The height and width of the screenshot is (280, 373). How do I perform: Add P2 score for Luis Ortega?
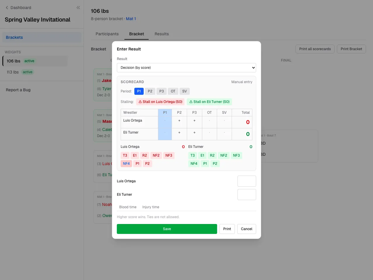[x=179, y=121]
